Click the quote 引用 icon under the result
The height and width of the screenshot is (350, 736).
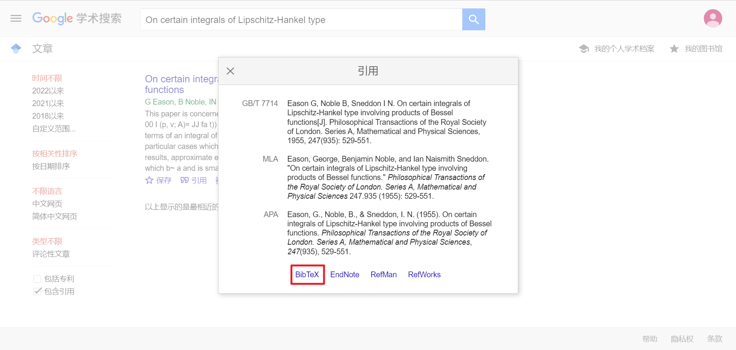[184, 180]
